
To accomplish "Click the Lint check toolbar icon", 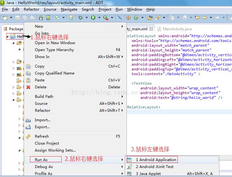I will (x=57, y=18).
